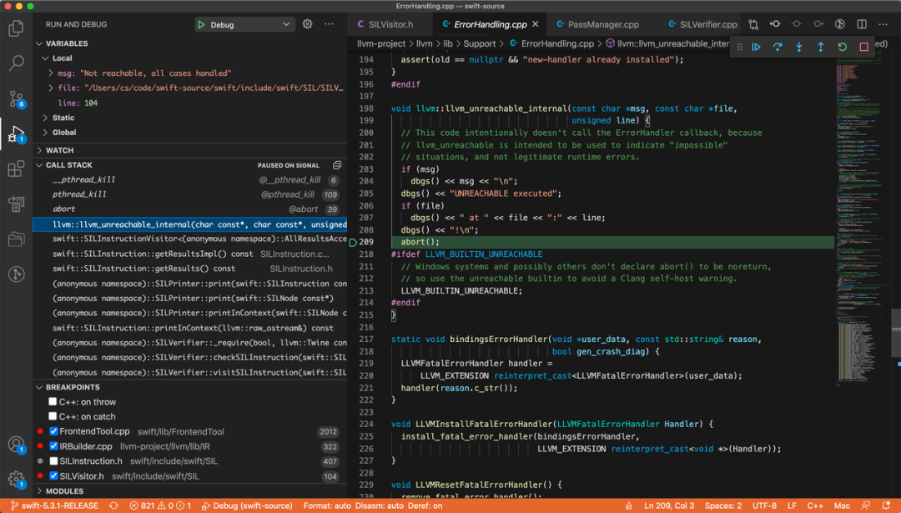Disable the IRBuilder.cpp breakpoint
Screen dimensions: 901x513
(x=53, y=445)
